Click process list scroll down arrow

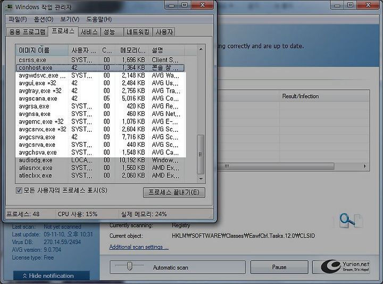(201, 179)
